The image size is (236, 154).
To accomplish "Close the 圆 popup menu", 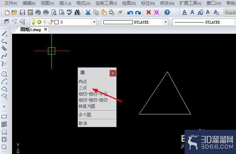I will tap(113, 73).
